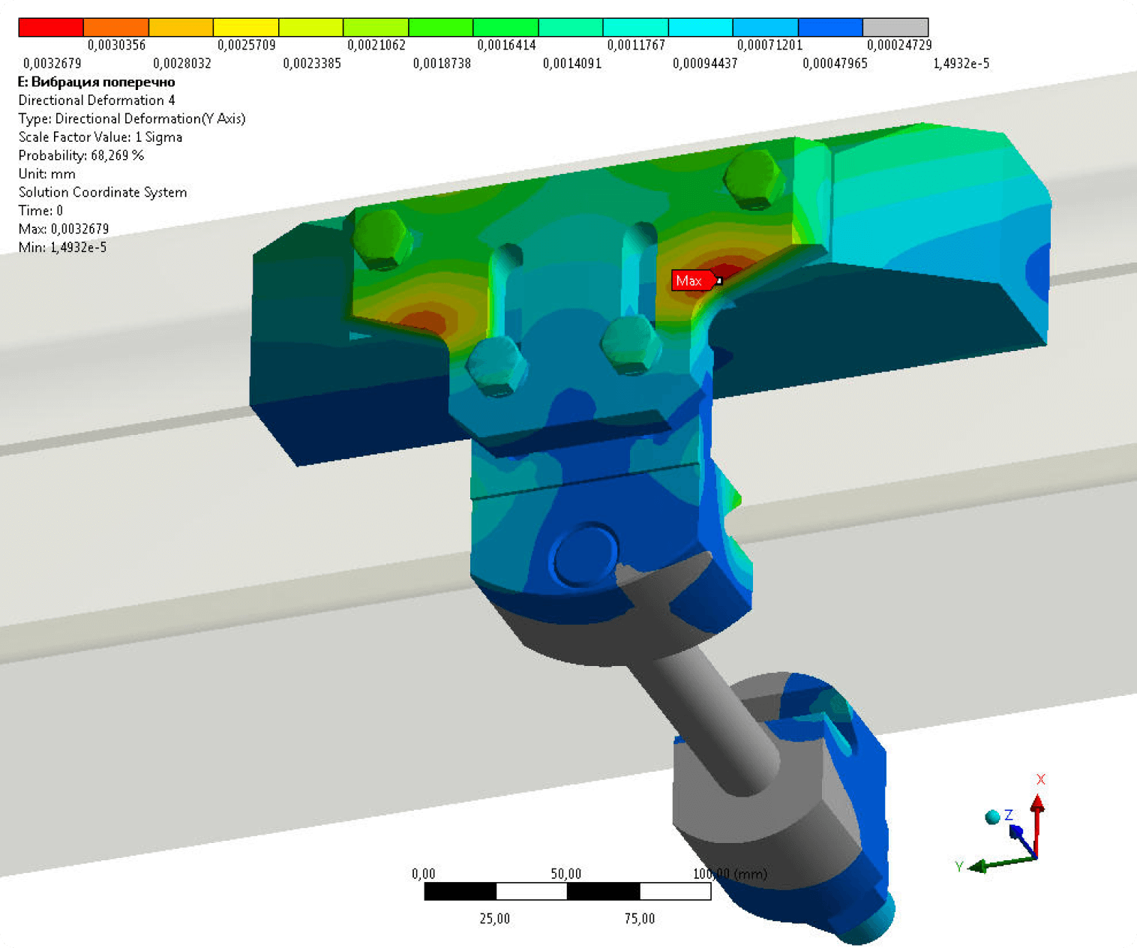
Task: Click the green Y axis arrow of the triad
Action: pyautogui.click(x=1000, y=864)
